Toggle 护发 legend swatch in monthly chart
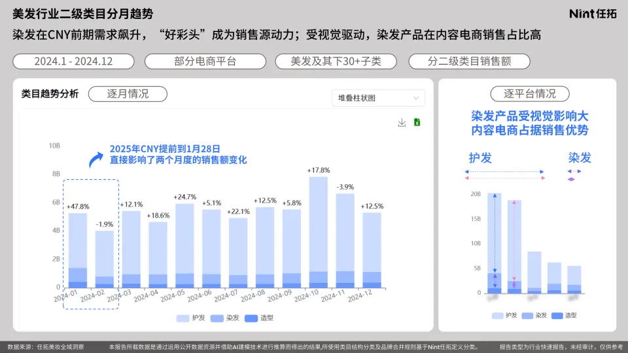The width and height of the screenshot is (628, 353). point(183,318)
